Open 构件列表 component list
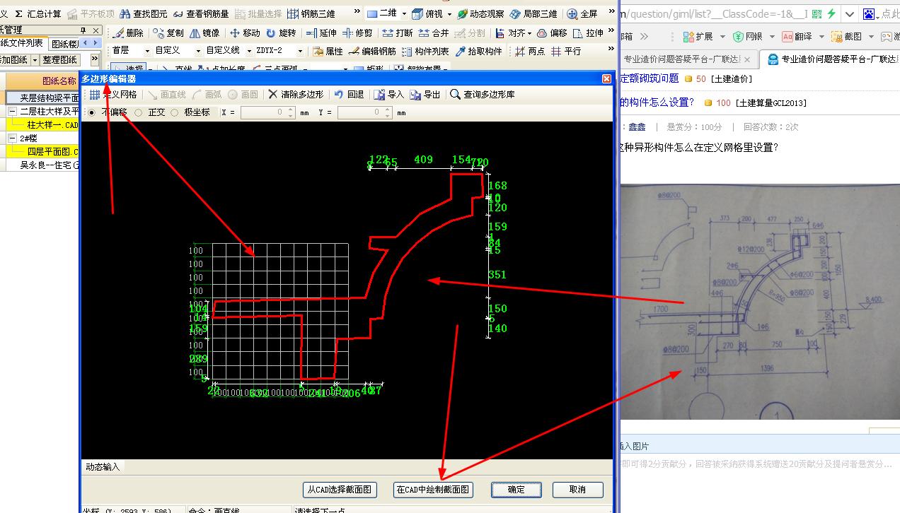 pos(425,51)
